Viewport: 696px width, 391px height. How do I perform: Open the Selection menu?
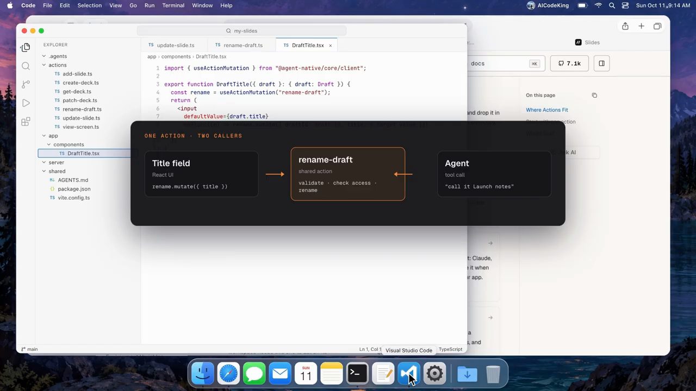[90, 5]
